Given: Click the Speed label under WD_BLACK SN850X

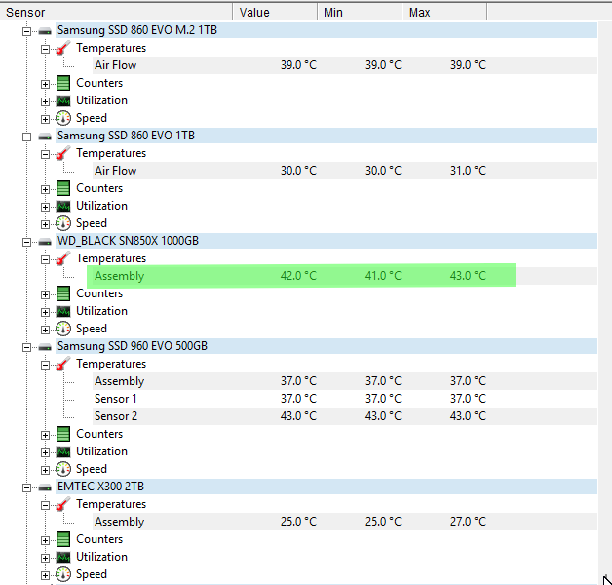Looking at the screenshot, I should pos(92,329).
